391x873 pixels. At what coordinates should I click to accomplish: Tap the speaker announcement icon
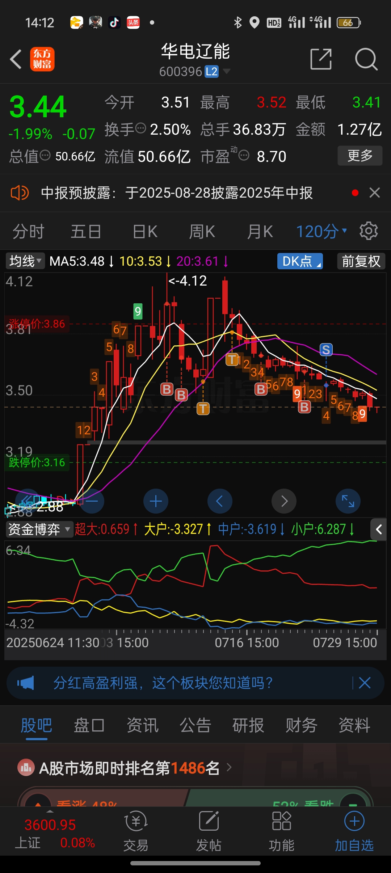tap(20, 193)
